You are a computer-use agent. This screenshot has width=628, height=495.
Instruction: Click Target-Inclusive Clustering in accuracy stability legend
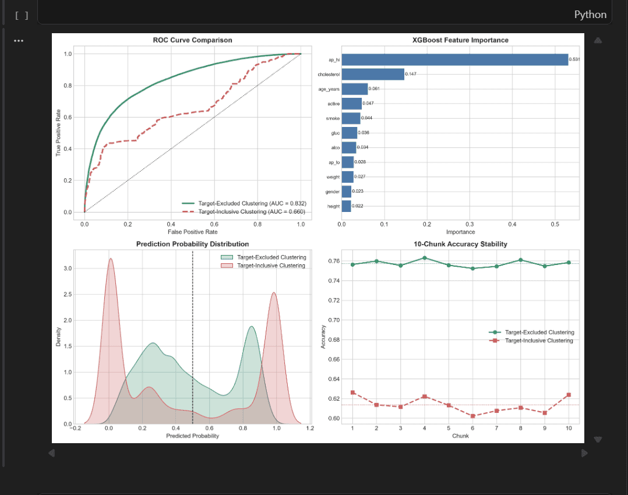tap(539, 341)
